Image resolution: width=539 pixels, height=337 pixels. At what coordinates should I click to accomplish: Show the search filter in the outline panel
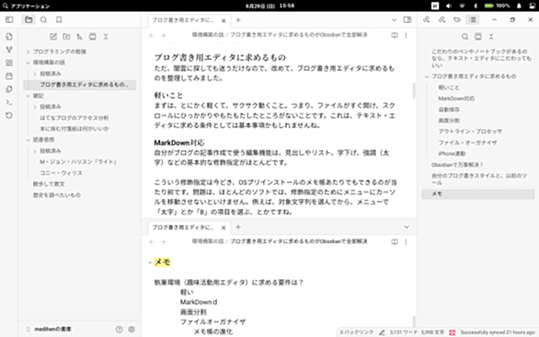(464, 37)
